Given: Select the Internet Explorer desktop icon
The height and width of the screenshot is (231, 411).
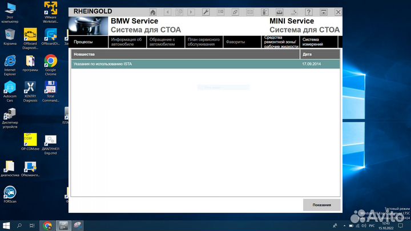Looking at the screenshot, I should coord(10,65).
